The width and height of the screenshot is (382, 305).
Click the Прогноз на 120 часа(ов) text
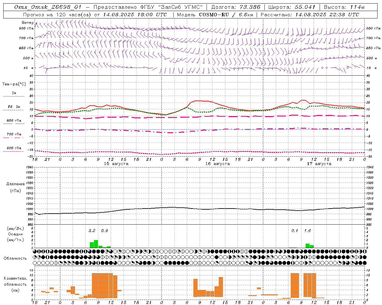[x=57, y=15]
